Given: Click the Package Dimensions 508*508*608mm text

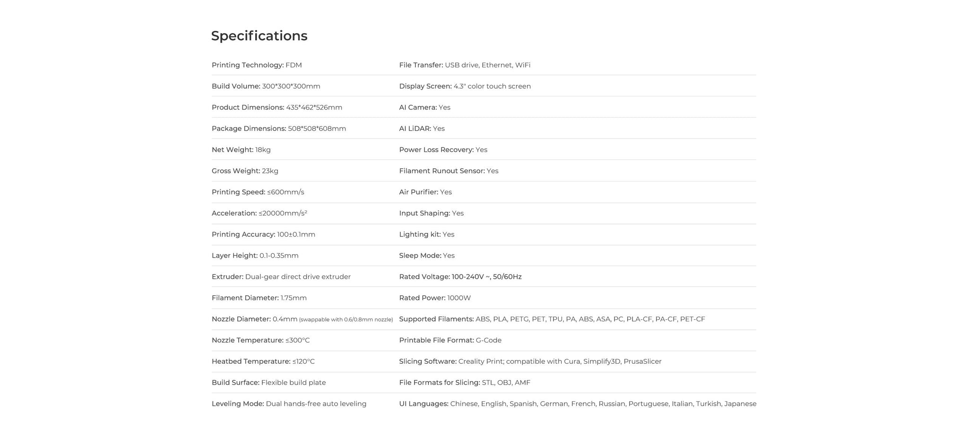Looking at the screenshot, I should [x=278, y=129].
